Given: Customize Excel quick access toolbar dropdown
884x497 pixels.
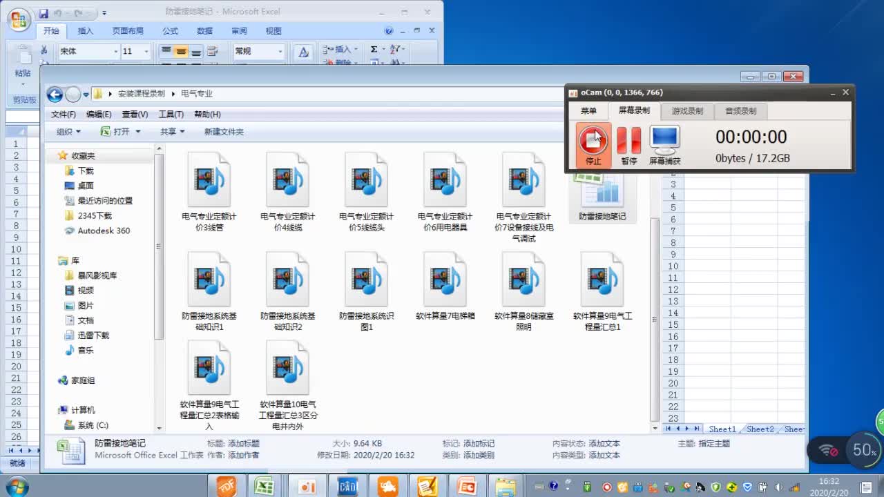Looking at the screenshot, I should click(x=104, y=12).
